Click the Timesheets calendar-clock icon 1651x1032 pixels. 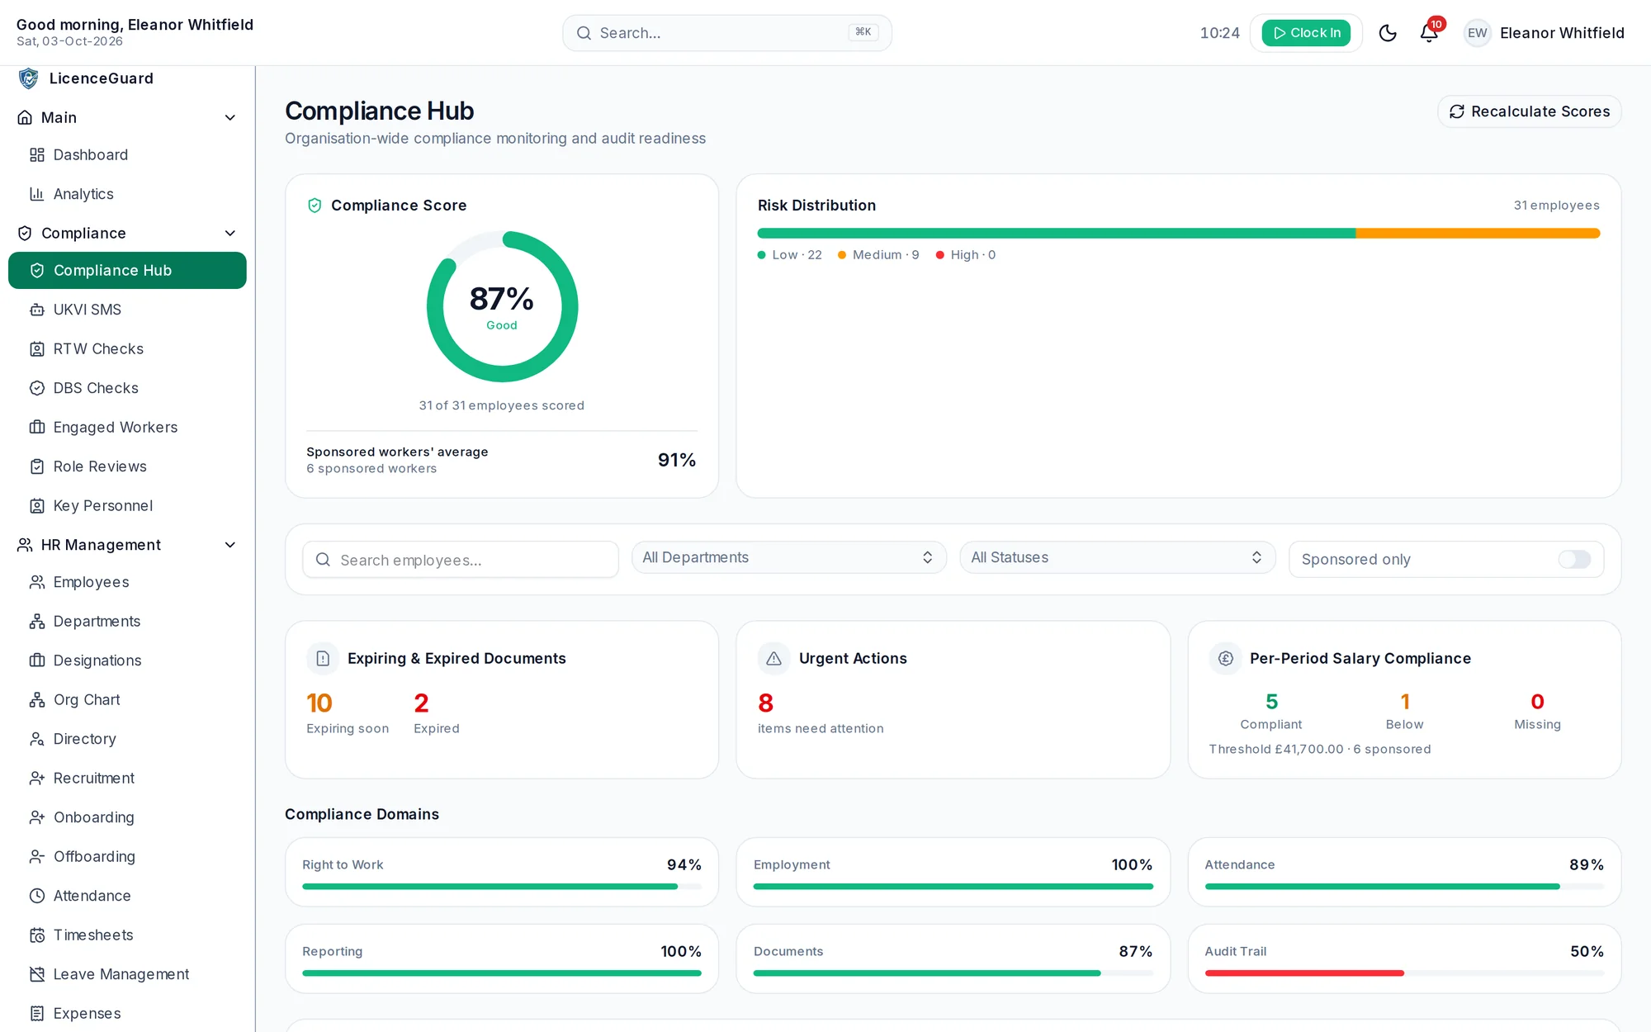37,935
